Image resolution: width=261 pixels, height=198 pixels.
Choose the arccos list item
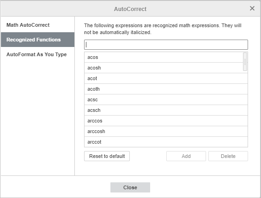[x=166, y=121]
